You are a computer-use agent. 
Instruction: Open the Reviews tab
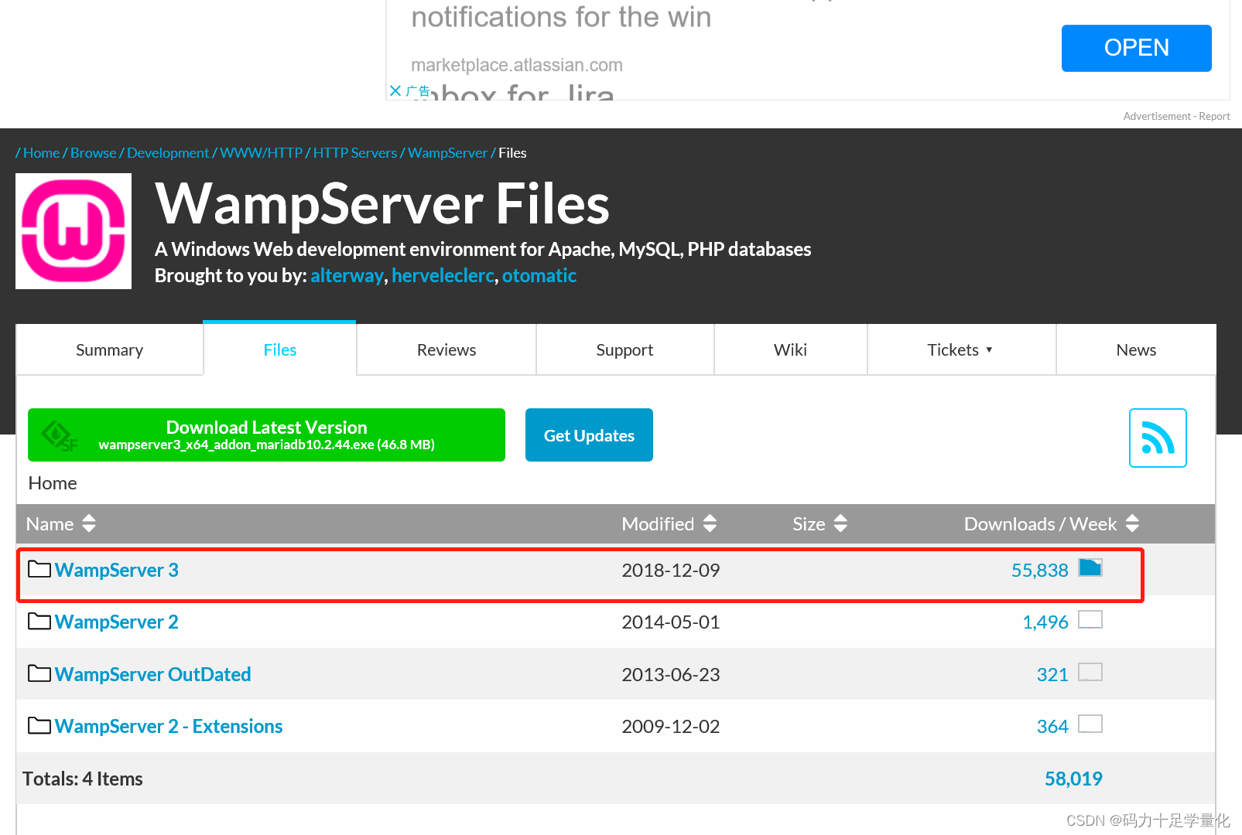pyautogui.click(x=447, y=349)
